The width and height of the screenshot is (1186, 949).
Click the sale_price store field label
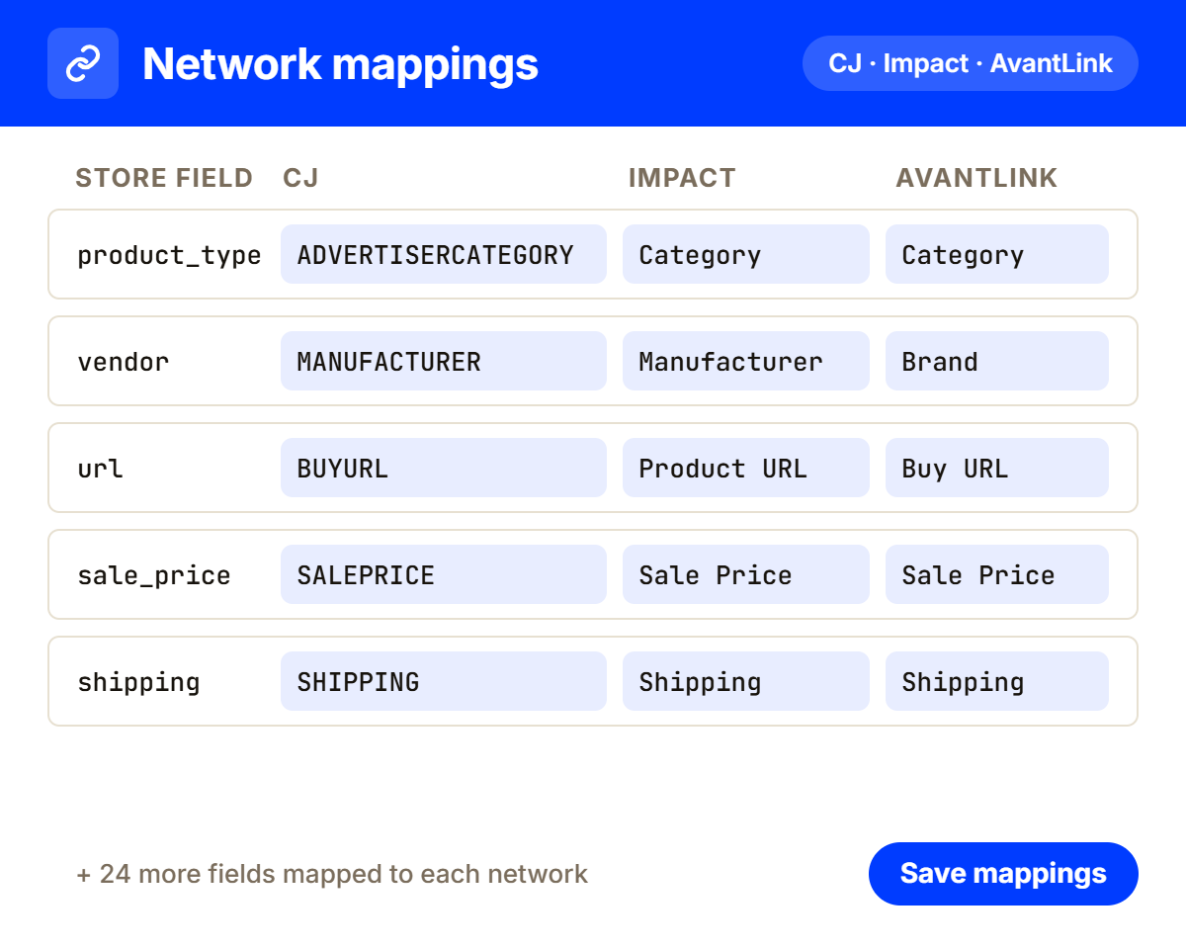(154, 575)
